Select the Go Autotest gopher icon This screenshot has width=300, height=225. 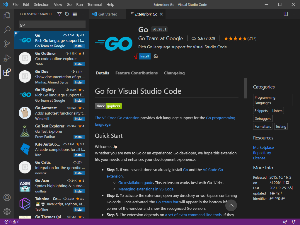[25, 113]
